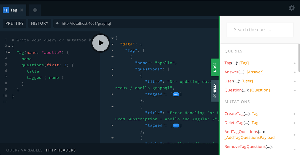Open query HISTORY
The width and height of the screenshot is (300, 155).
coord(39,23)
